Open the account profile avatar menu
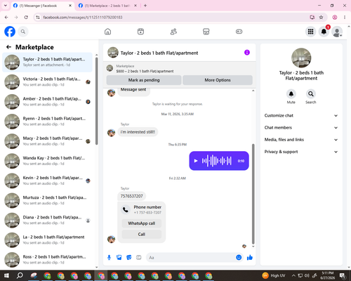351x281 pixels. [x=337, y=32]
